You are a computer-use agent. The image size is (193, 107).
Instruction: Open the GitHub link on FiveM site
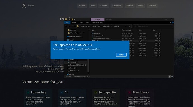click(130, 6)
